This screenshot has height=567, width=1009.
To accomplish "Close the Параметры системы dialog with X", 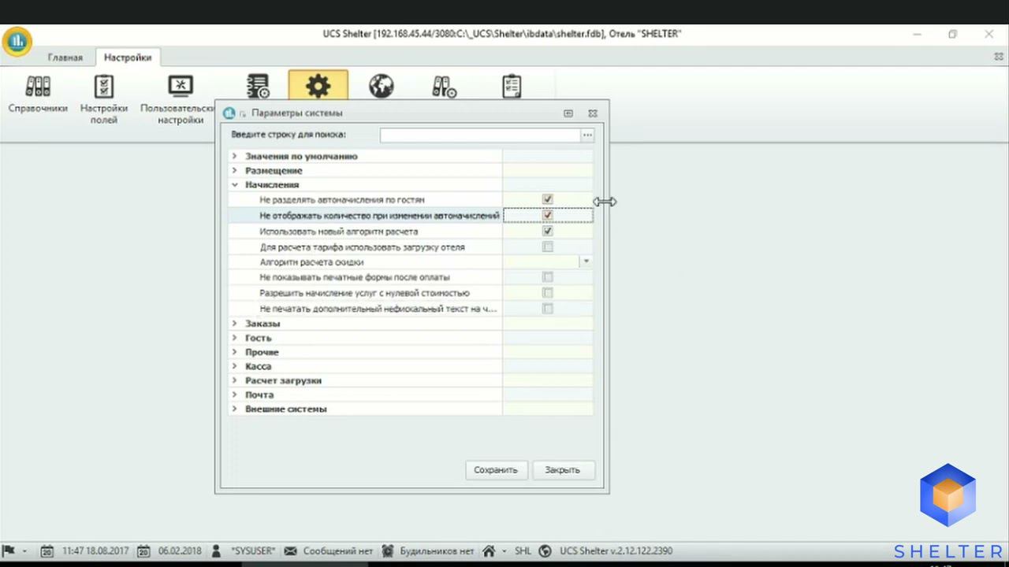I will tap(593, 113).
